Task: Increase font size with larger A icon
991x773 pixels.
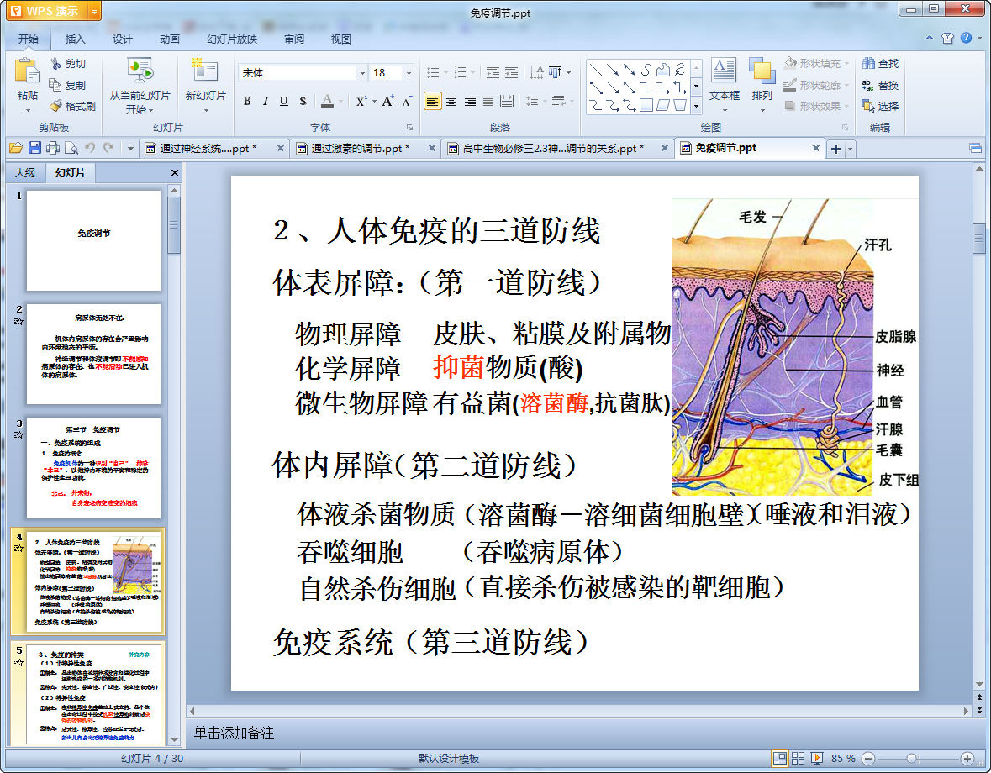Action: click(x=387, y=101)
